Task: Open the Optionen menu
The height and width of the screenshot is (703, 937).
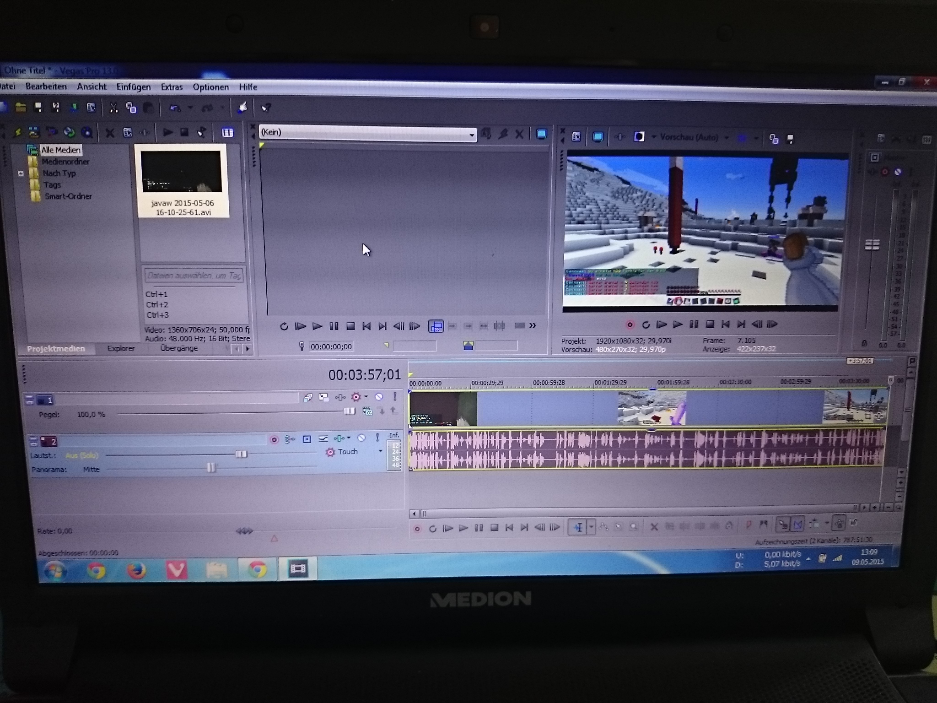Action: 210,87
